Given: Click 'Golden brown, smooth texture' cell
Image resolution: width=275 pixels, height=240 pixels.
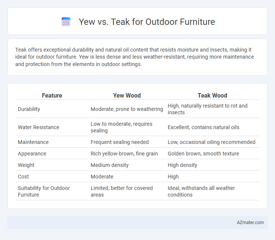Looking at the screenshot, I should click(213, 154).
